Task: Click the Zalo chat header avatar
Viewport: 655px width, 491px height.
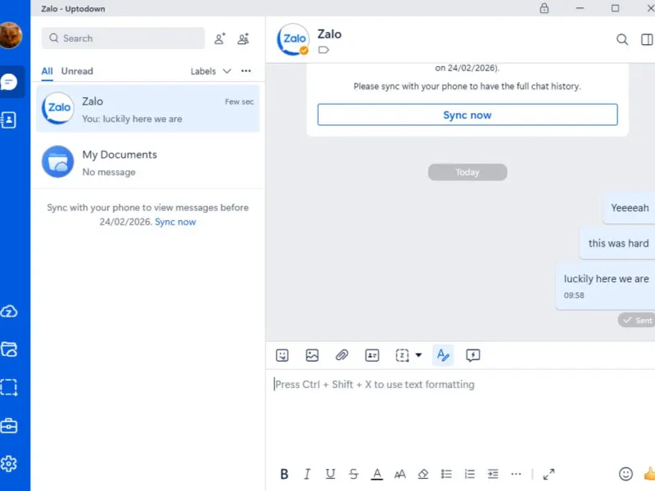Action: 293,39
